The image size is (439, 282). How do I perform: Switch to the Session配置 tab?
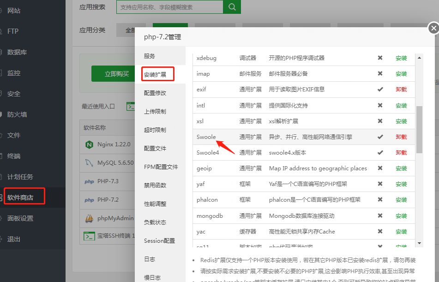point(160,241)
